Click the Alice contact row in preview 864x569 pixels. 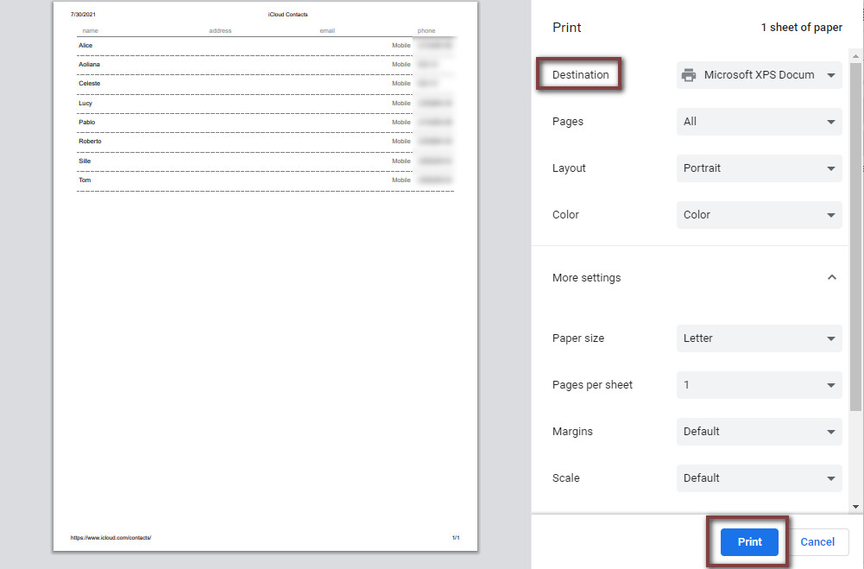[x=266, y=46]
